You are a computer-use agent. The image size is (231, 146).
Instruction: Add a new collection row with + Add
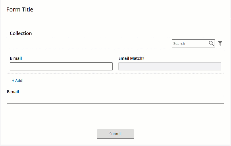point(17,80)
